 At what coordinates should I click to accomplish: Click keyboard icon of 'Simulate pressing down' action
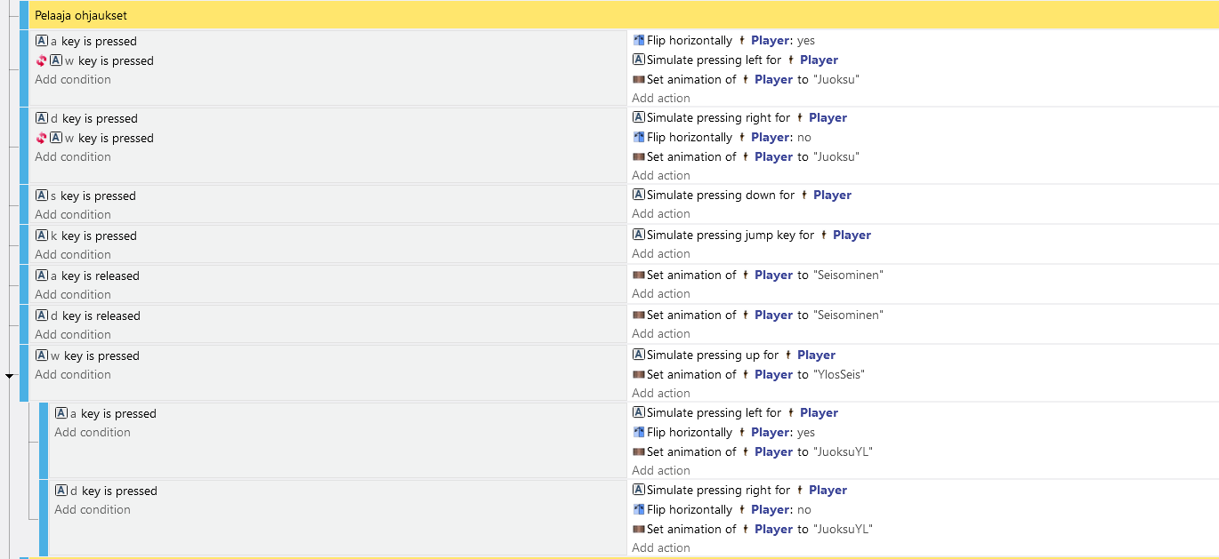tap(638, 195)
